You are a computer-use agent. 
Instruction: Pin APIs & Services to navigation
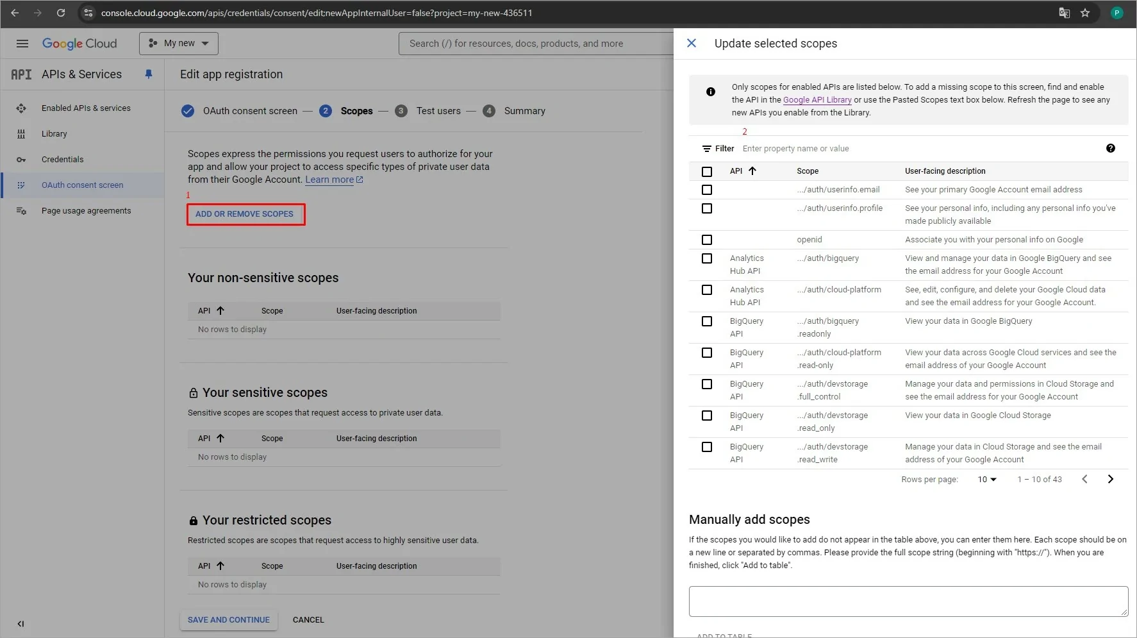(x=149, y=74)
